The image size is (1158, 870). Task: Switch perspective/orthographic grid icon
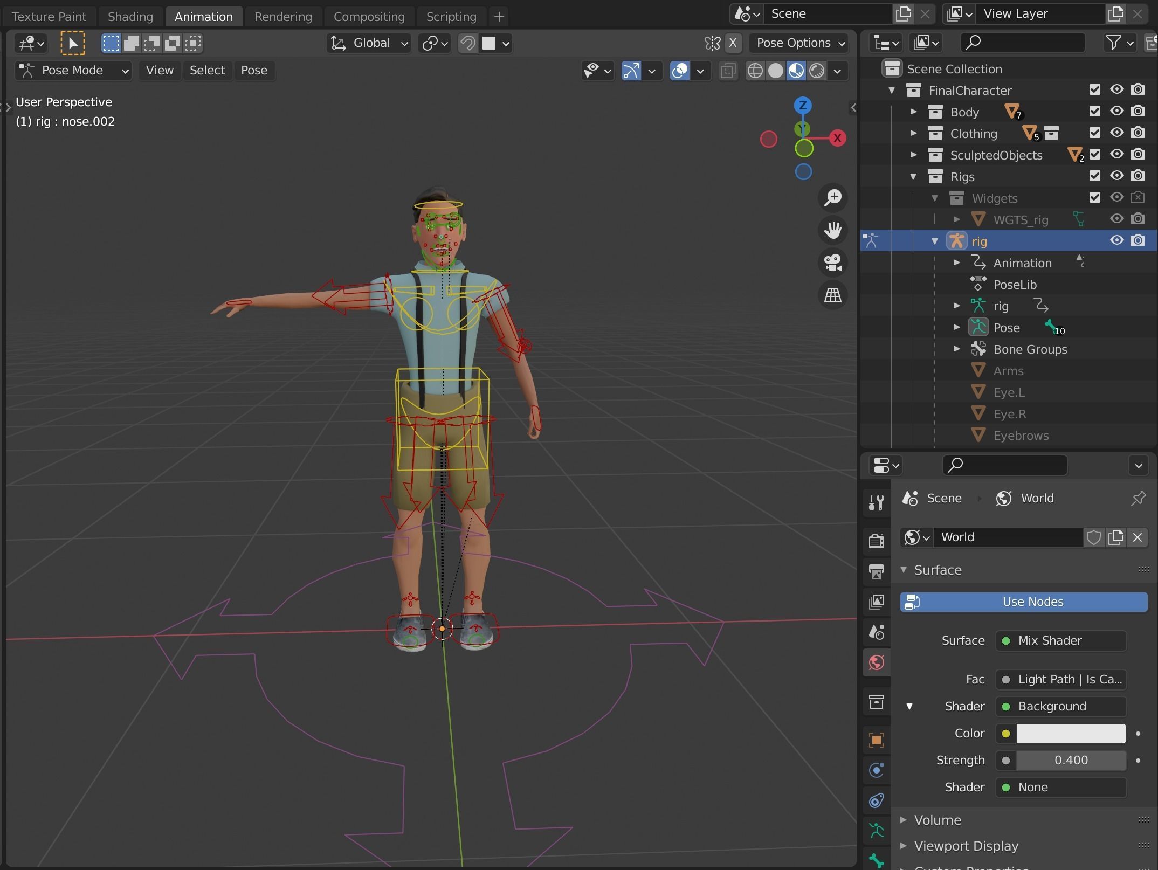[833, 295]
